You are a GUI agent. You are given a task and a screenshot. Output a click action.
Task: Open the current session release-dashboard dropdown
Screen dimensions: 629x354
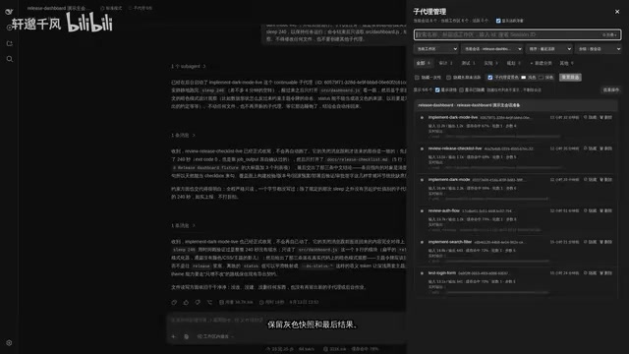click(491, 49)
